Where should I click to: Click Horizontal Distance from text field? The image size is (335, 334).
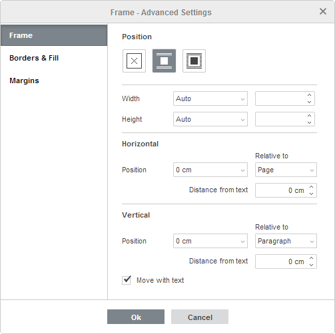[286, 190]
